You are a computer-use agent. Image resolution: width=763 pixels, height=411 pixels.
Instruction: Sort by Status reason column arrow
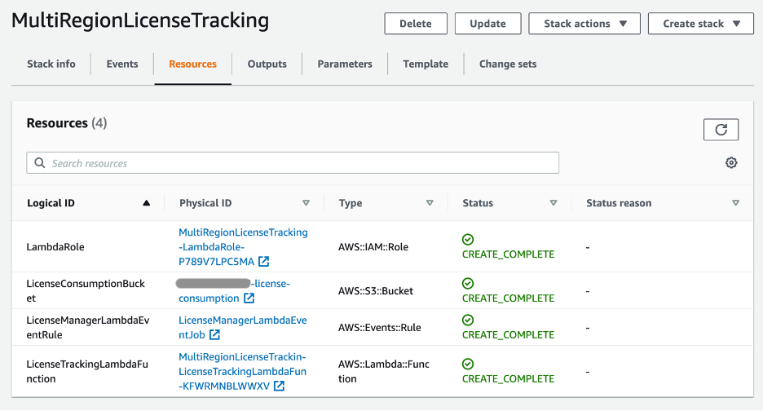click(x=736, y=203)
